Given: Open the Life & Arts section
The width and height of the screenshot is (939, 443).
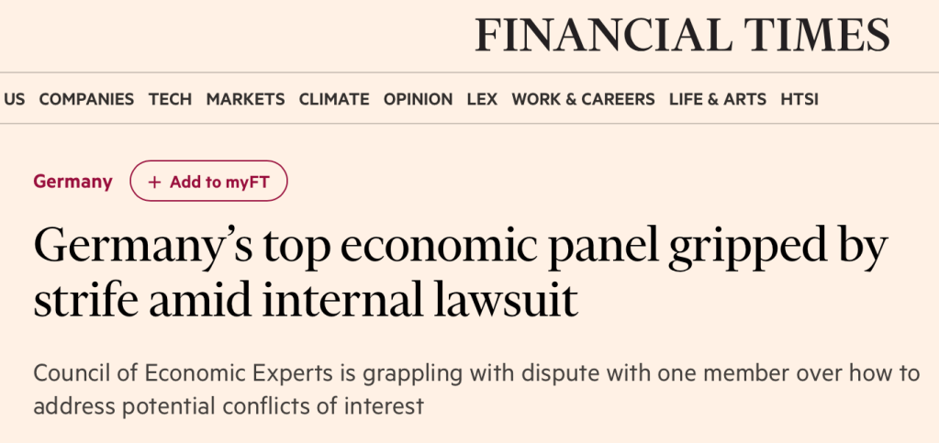Looking at the screenshot, I should pyautogui.click(x=718, y=99).
